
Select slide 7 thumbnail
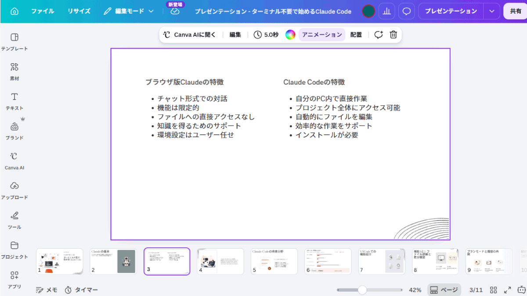pos(381,261)
